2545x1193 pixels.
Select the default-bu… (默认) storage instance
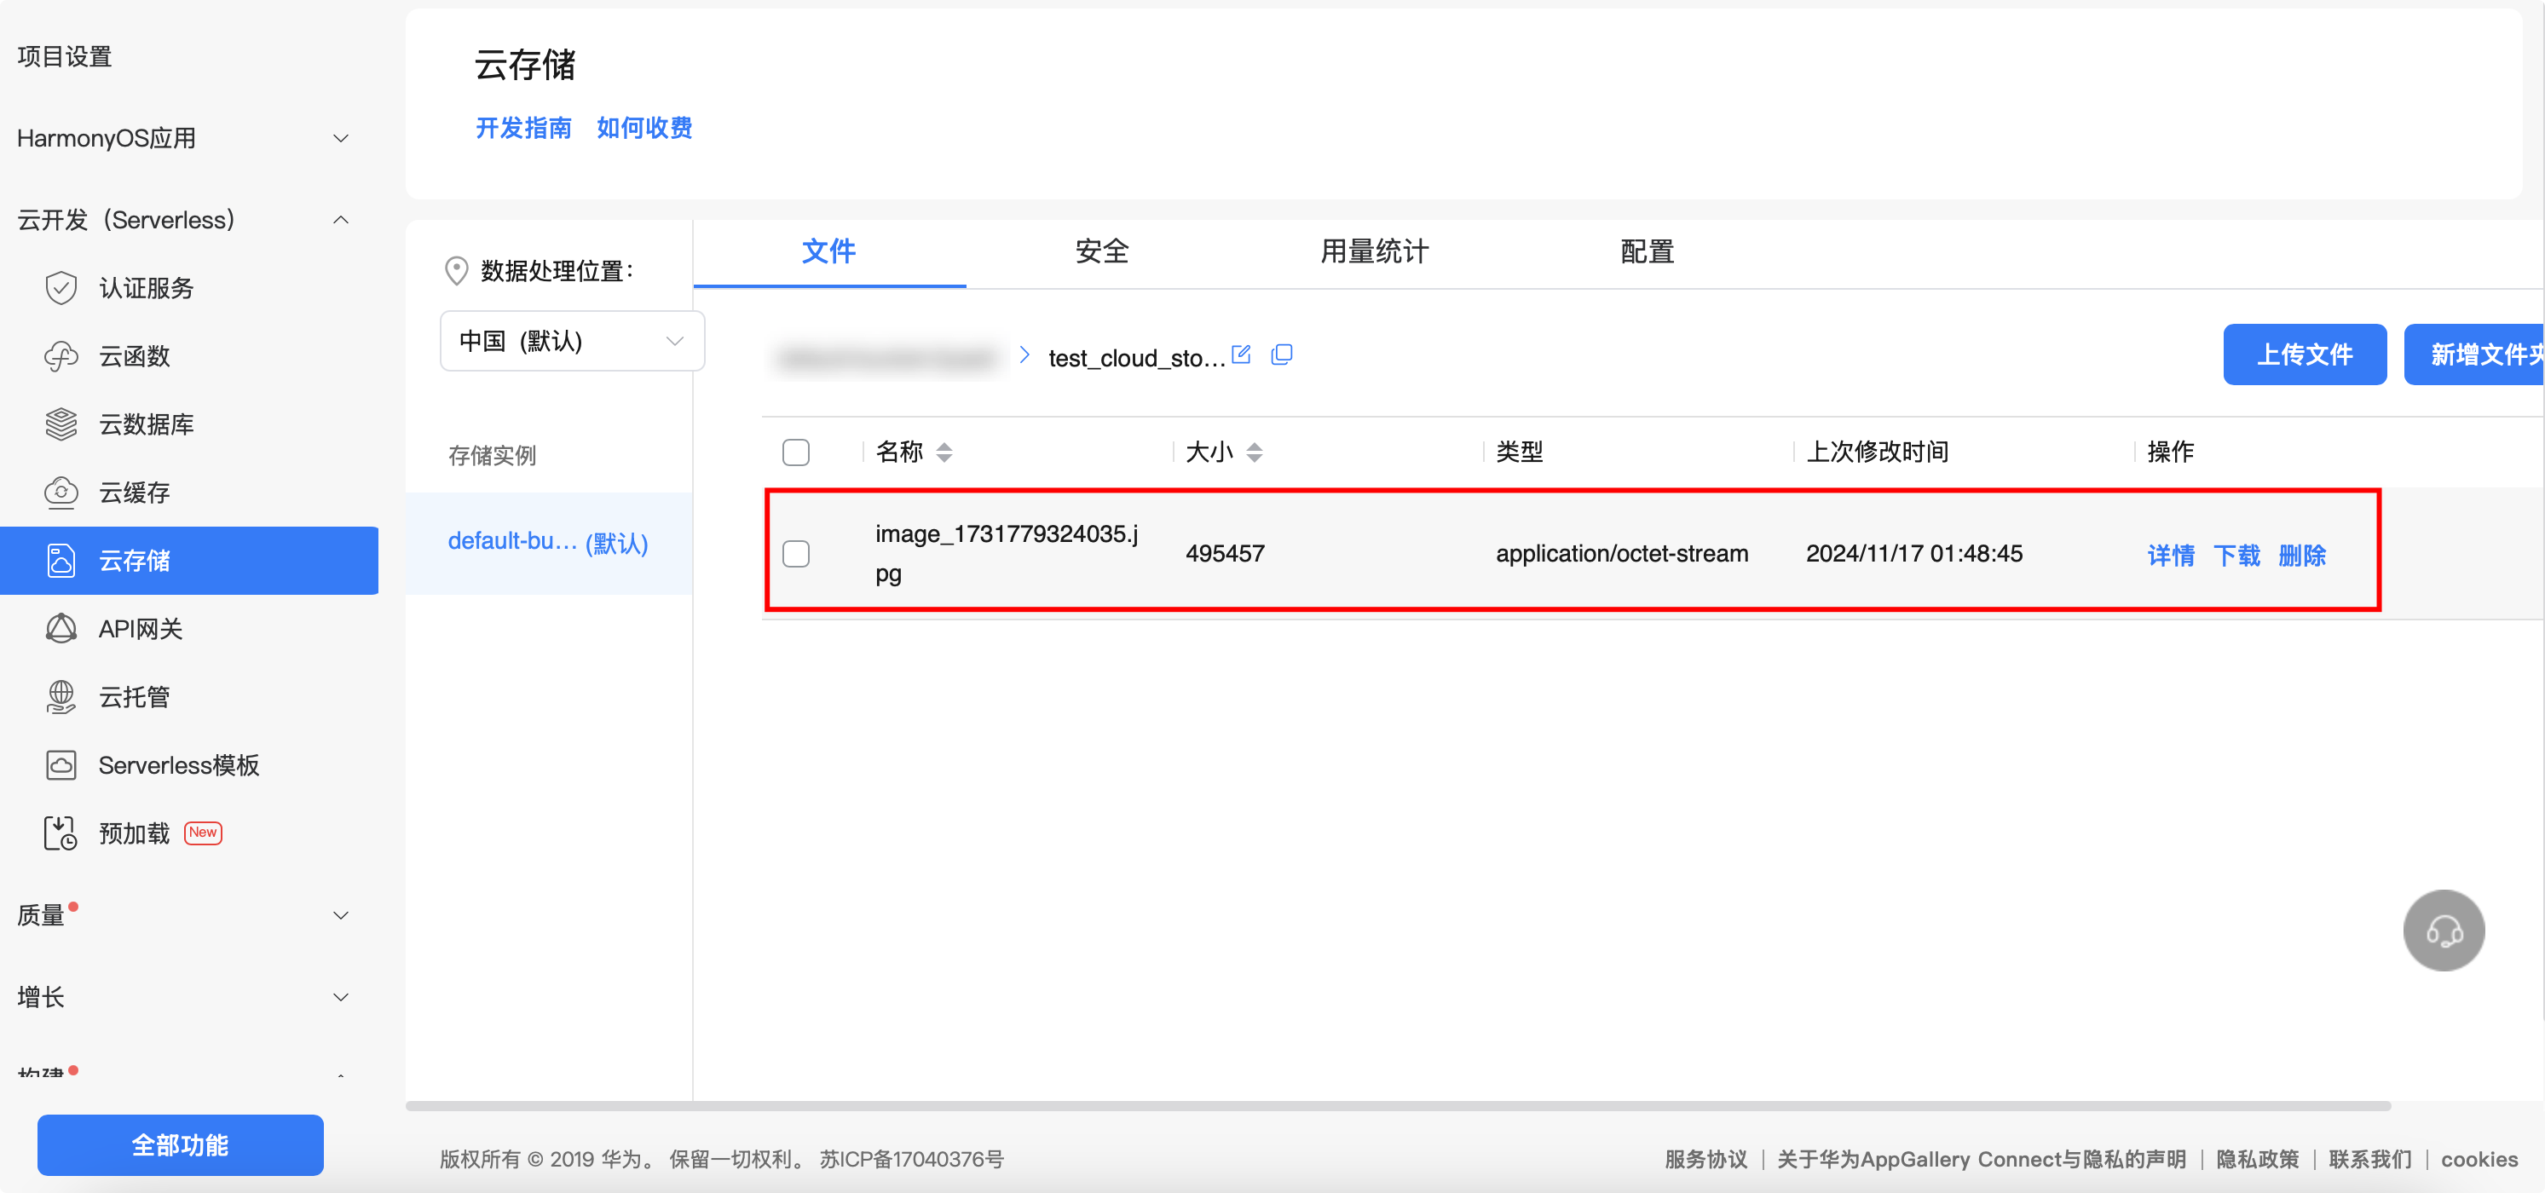(548, 542)
